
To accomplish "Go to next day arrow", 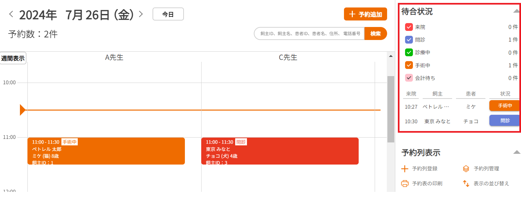I will (x=141, y=14).
